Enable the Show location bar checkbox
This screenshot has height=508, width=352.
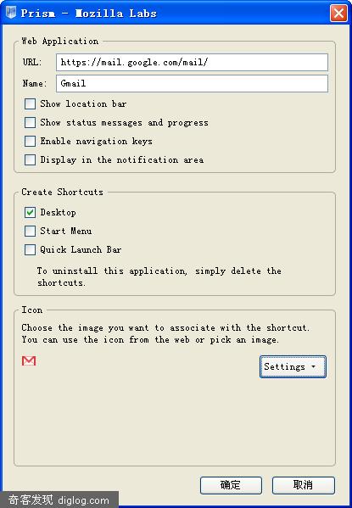(x=31, y=104)
